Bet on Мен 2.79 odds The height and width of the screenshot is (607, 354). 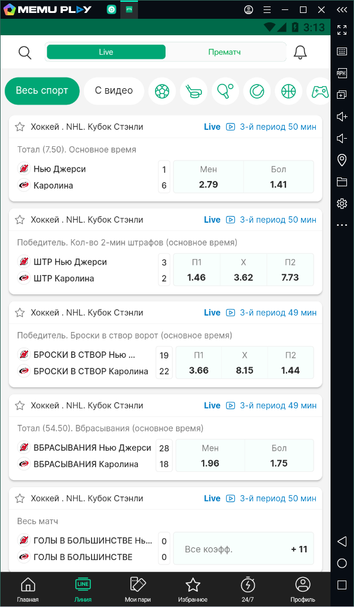(x=208, y=177)
